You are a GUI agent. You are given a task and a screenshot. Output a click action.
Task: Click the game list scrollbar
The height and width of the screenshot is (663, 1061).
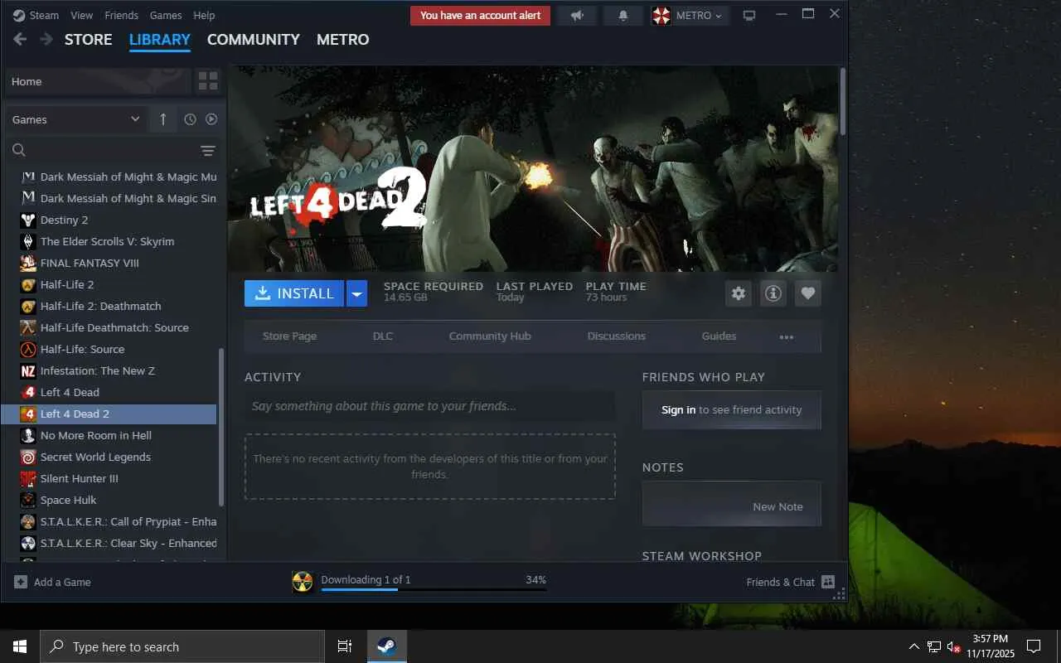point(220,427)
